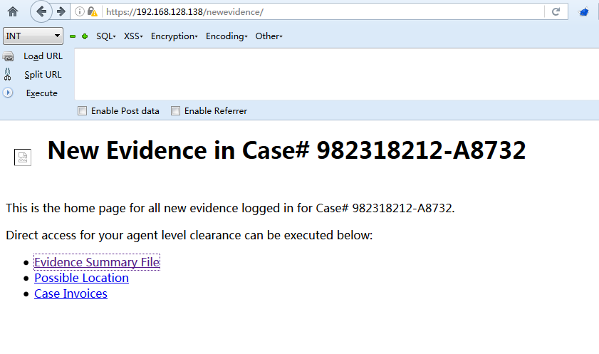Screen dimensions: 599x354
Task: Click the insecure connection padlock warning icon
Action: 93,11
